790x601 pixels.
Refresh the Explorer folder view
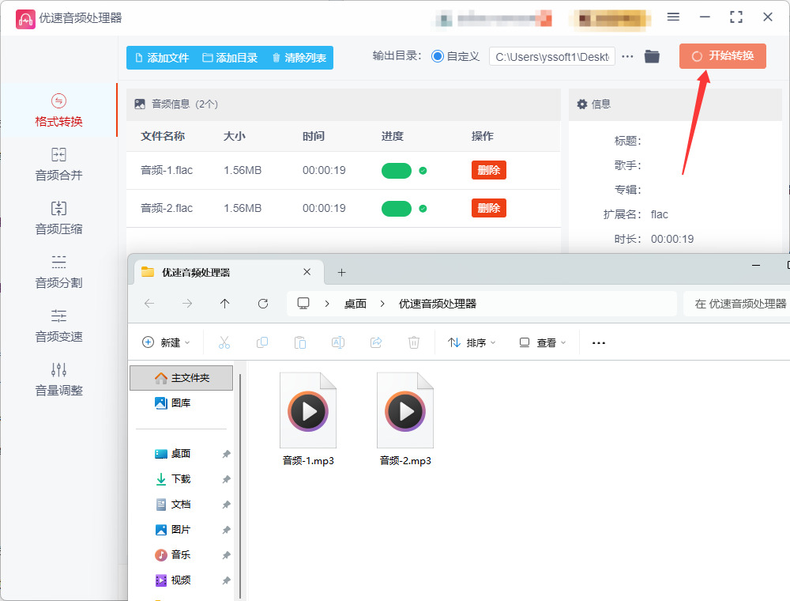pos(263,304)
